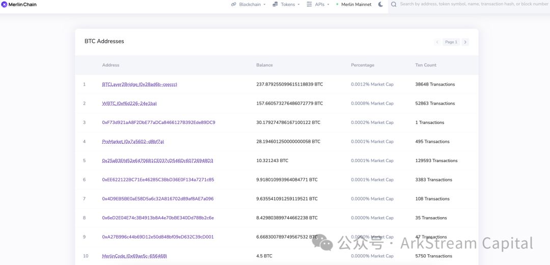The width and height of the screenshot is (550, 265).
Task: Go to the previous page arrow
Action: [x=437, y=42]
